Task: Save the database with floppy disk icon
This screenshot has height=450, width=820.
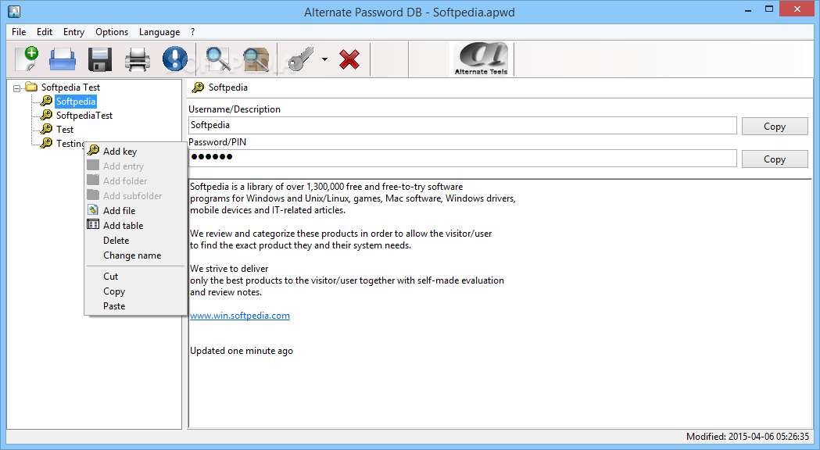Action: 100,59
